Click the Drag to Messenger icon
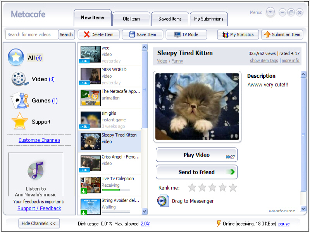310x232 pixels. coord(163,201)
